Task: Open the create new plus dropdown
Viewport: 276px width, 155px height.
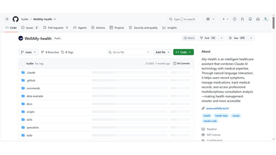Action: [225, 19]
